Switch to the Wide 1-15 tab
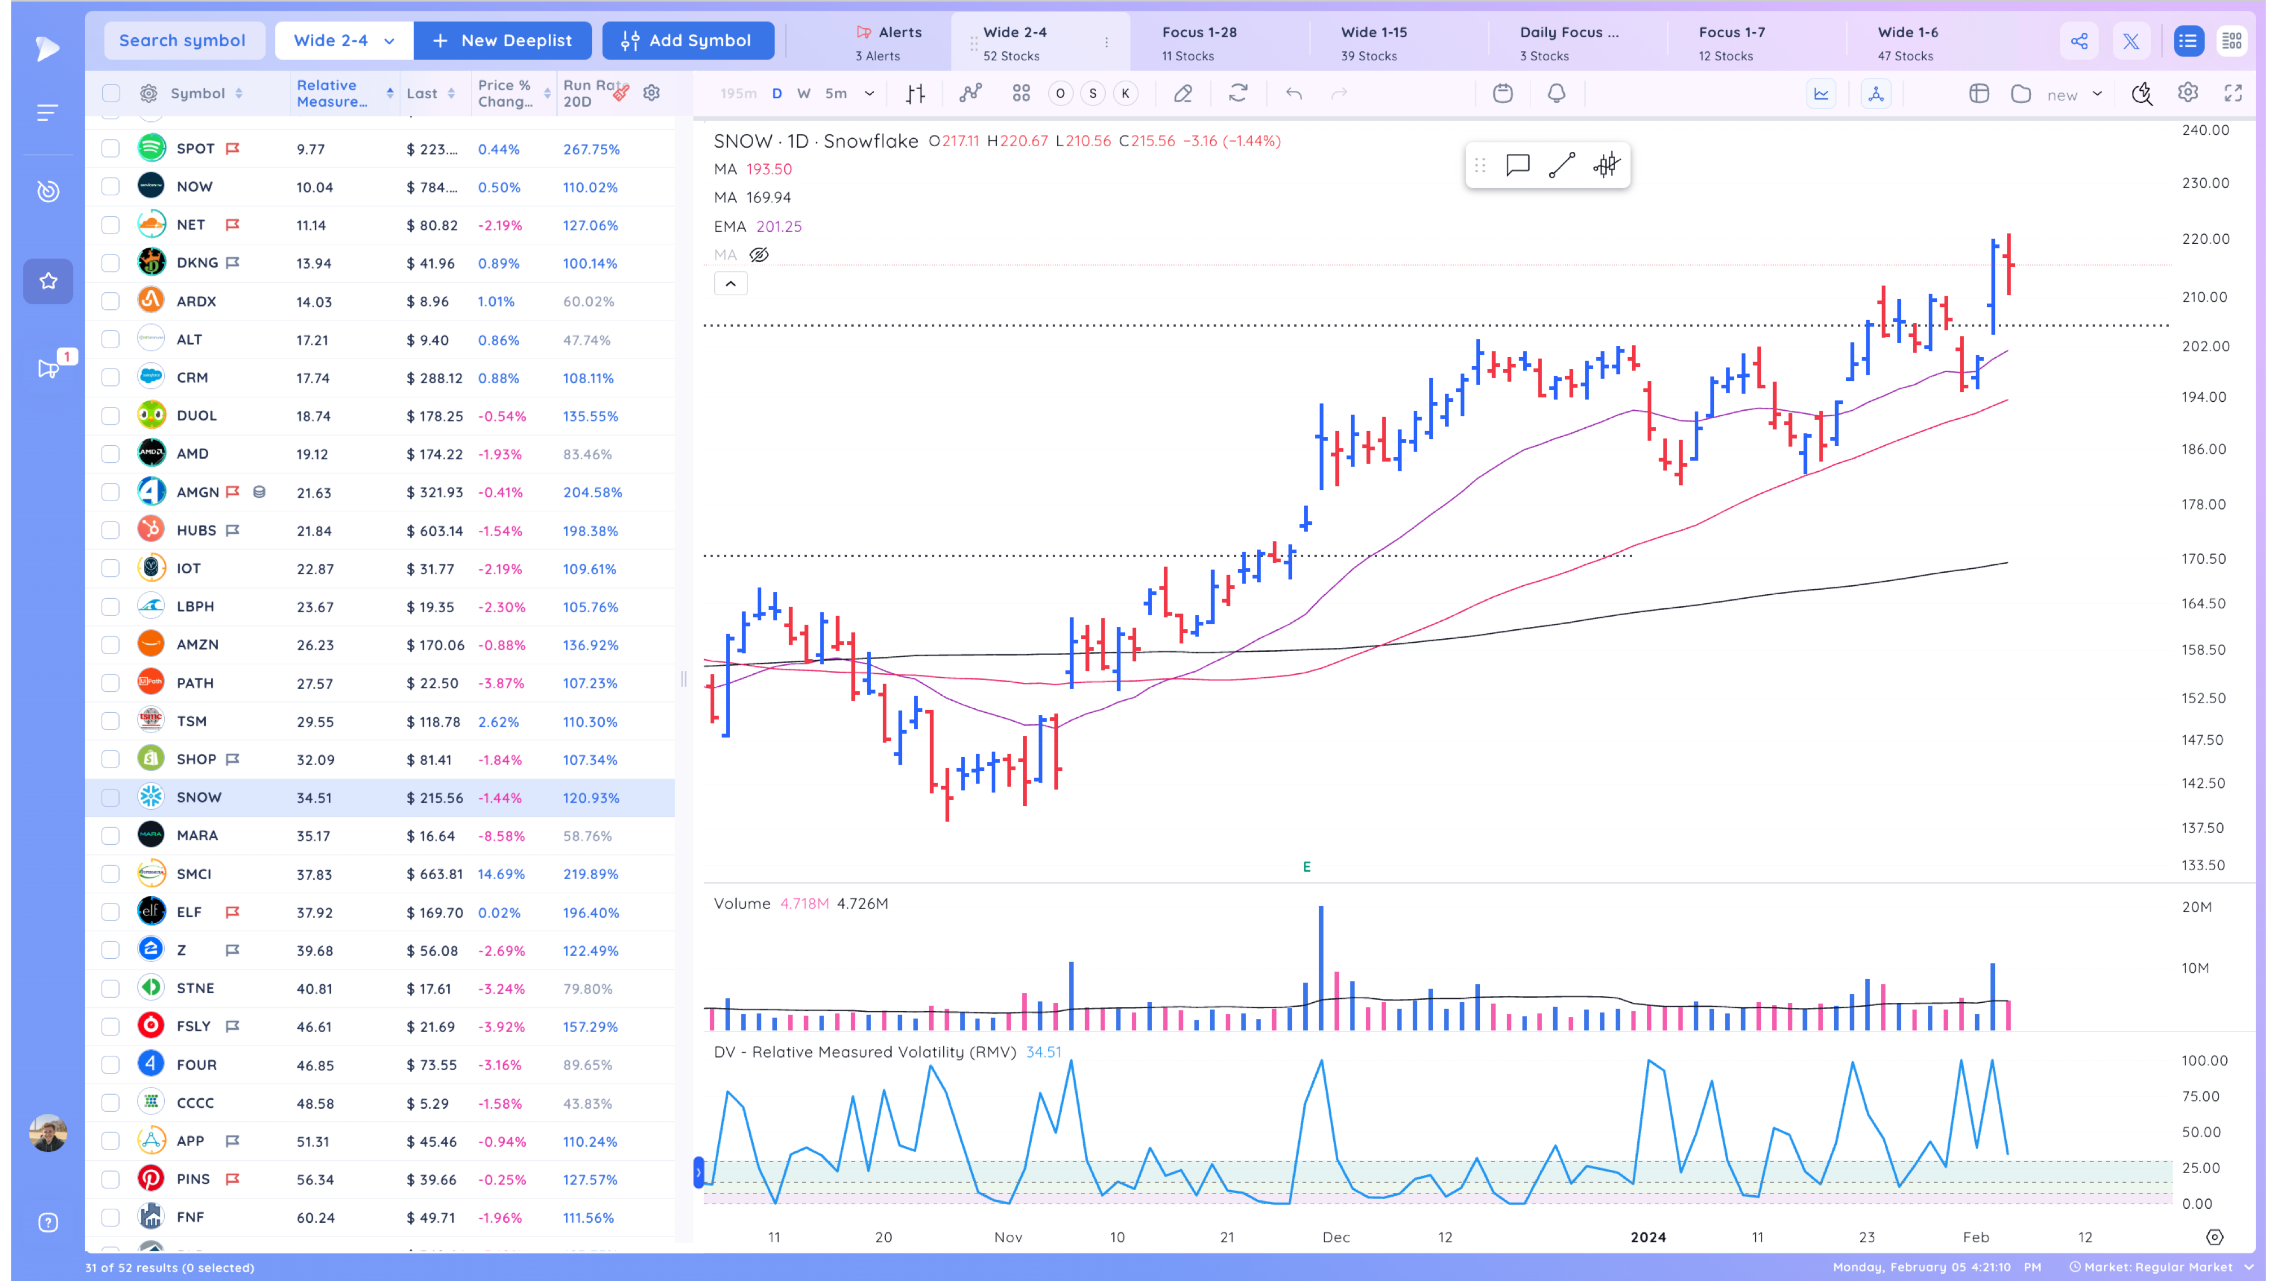Image resolution: width=2277 pixels, height=1281 pixels. coord(1374,42)
